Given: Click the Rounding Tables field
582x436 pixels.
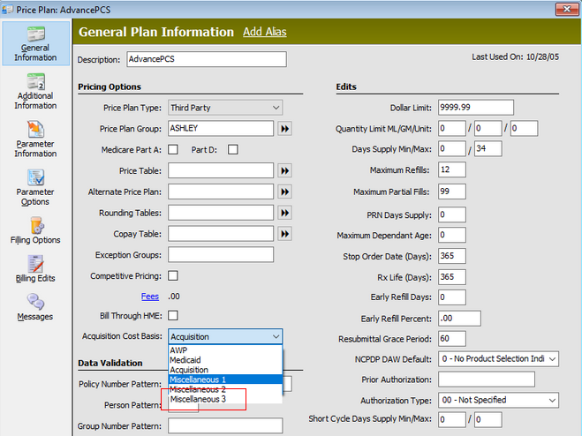Looking at the screenshot, I should tap(221, 213).
